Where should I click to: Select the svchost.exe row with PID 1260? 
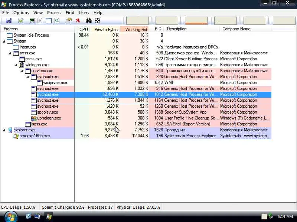pyautogui.click(x=136, y=106)
